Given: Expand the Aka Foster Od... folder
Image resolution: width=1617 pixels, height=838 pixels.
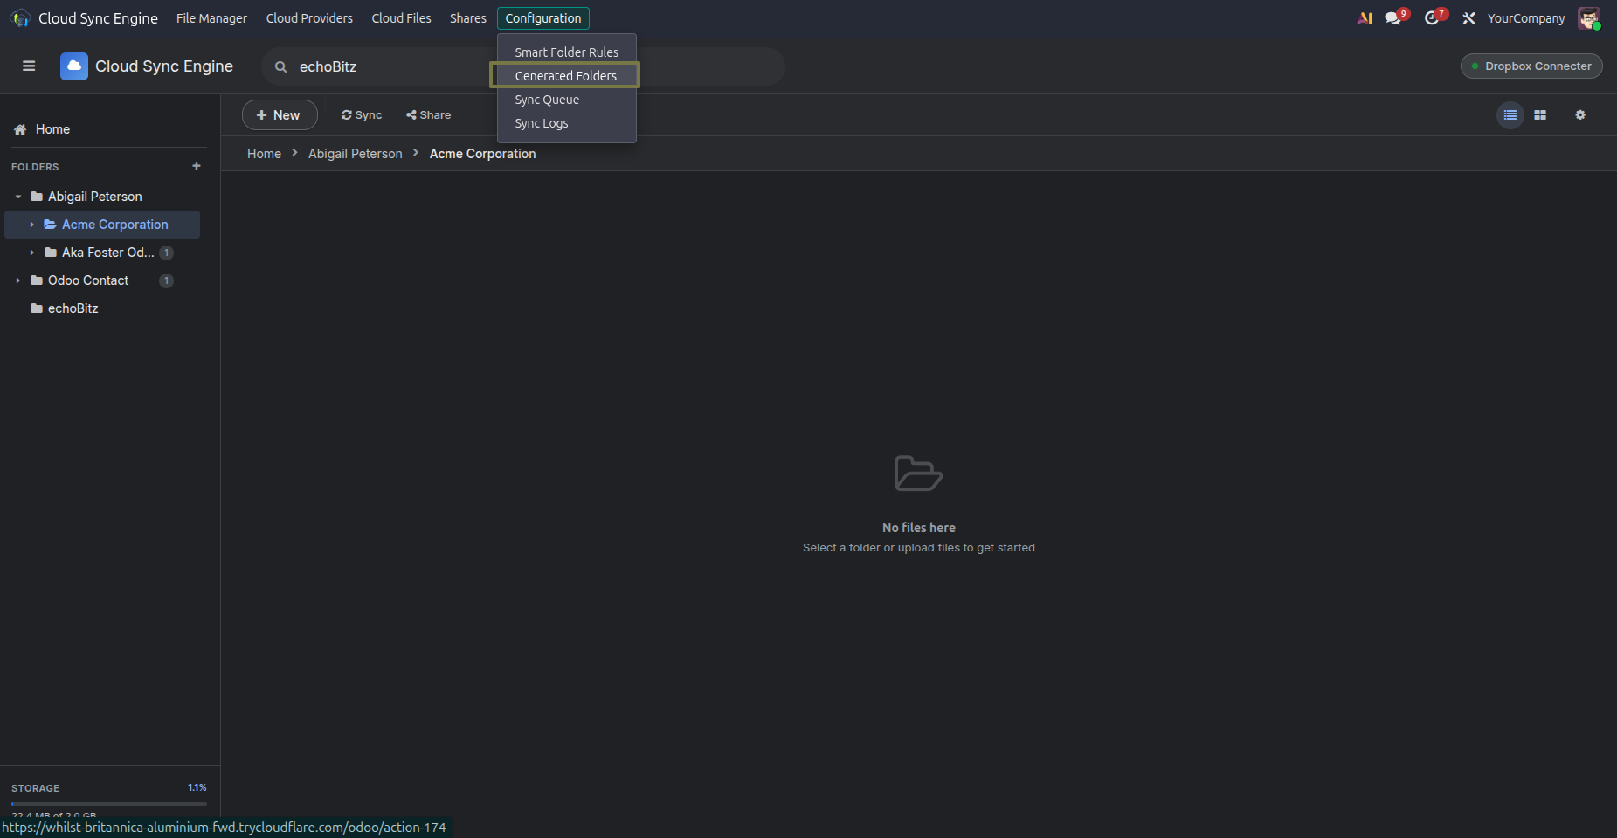Looking at the screenshot, I should point(32,253).
